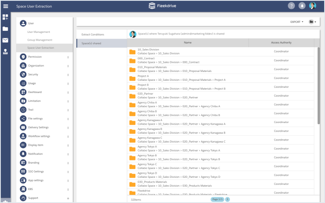Screen dimensions: 325x203
Task: Click the App settings icon
Action: coord(23,180)
